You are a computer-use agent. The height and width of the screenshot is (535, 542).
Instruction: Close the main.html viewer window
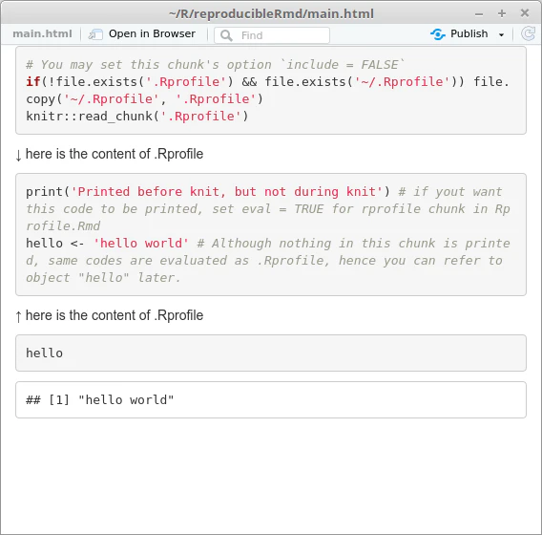[x=525, y=13]
